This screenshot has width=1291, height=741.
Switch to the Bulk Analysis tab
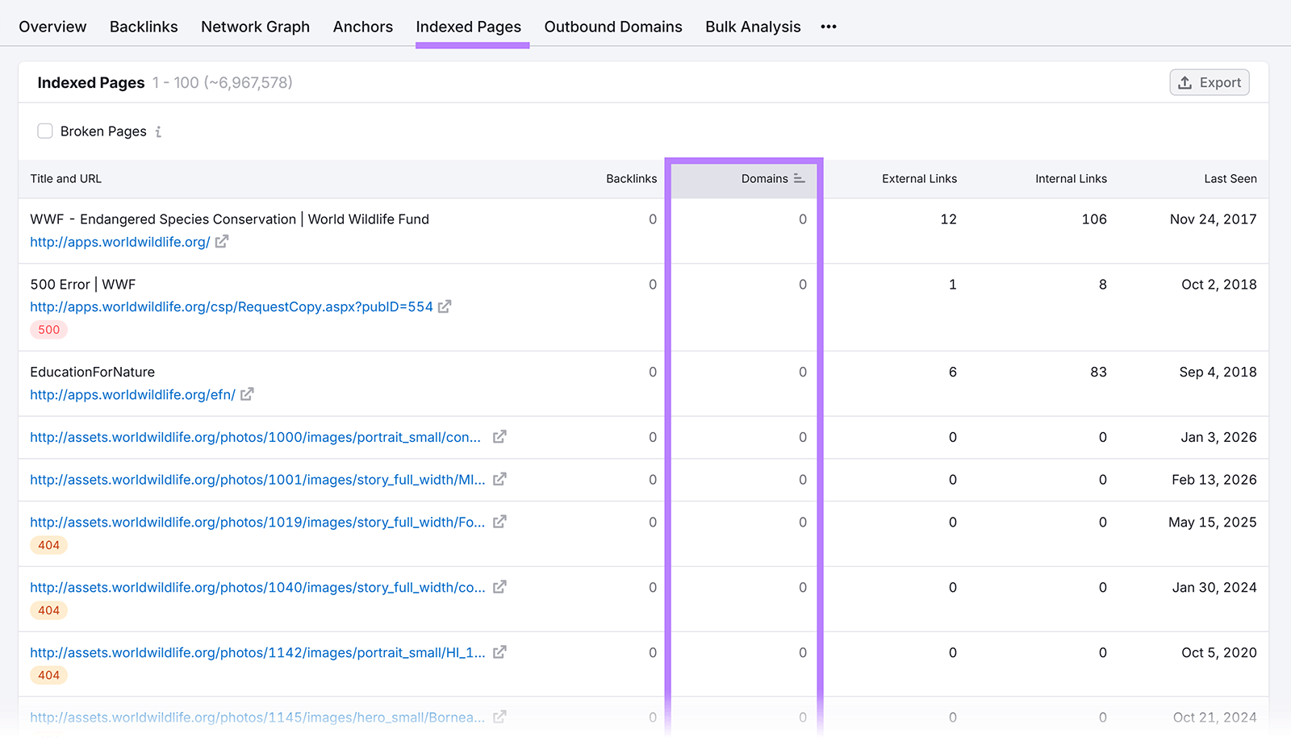(x=752, y=27)
